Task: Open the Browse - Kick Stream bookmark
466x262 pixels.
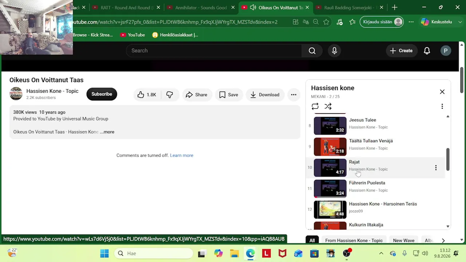Action: point(92,35)
